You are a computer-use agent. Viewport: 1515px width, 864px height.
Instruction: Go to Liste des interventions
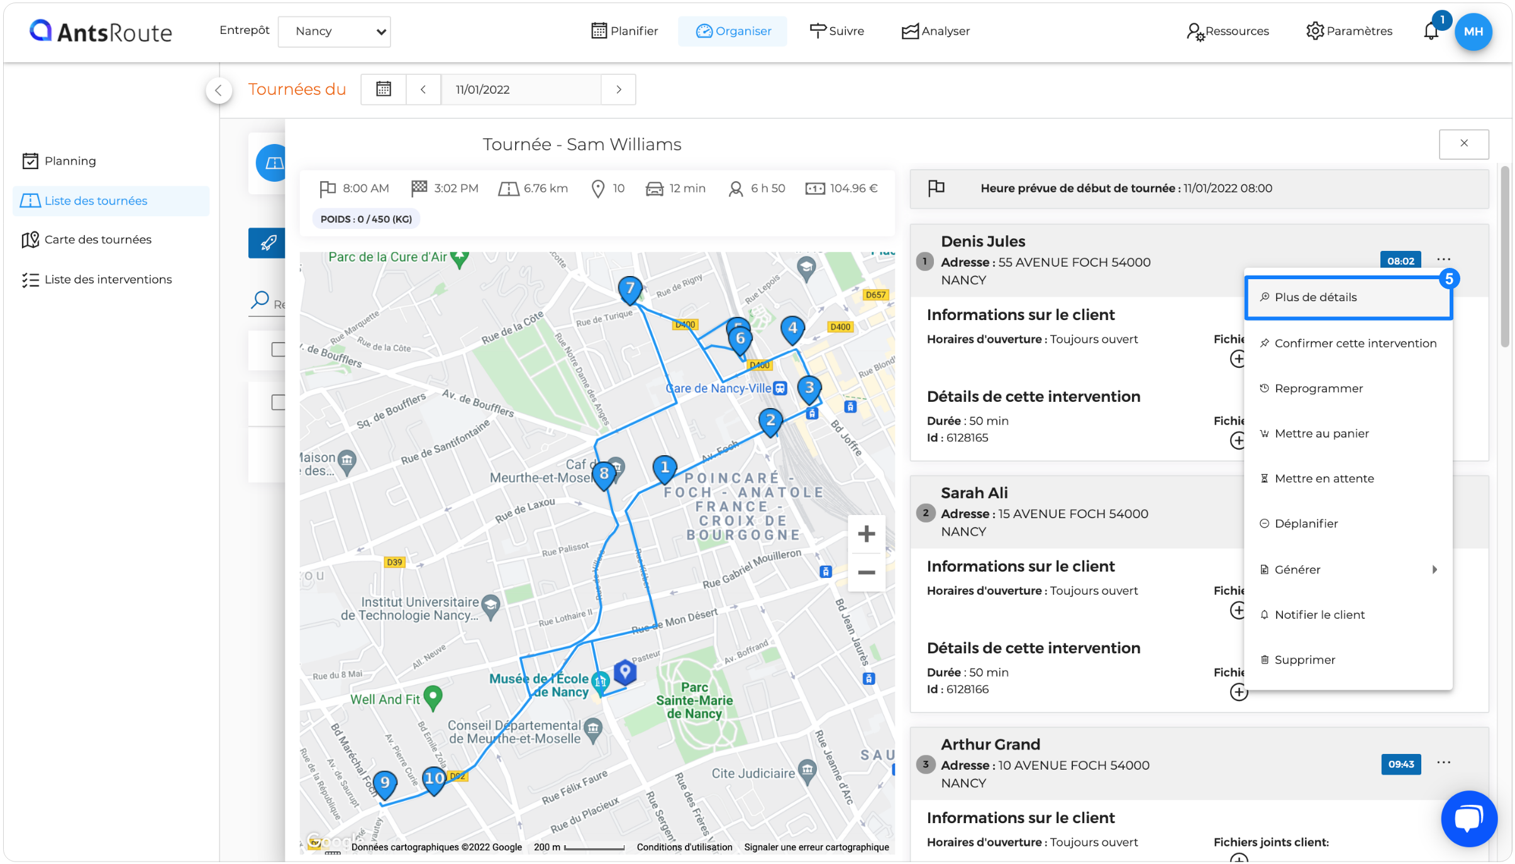[111, 280]
